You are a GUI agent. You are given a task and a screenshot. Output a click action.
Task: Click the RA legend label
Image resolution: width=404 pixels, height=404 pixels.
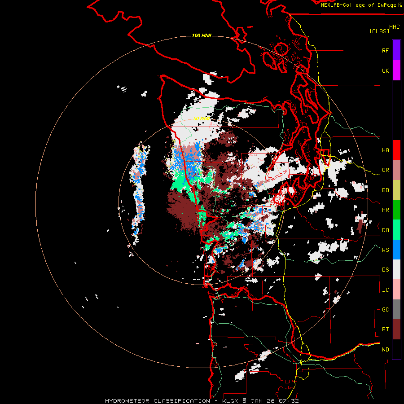pos(385,230)
